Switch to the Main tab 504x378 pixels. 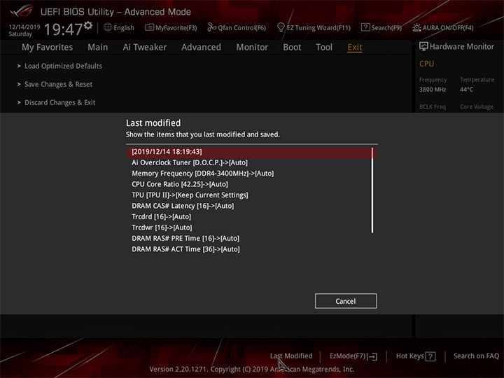tap(98, 48)
